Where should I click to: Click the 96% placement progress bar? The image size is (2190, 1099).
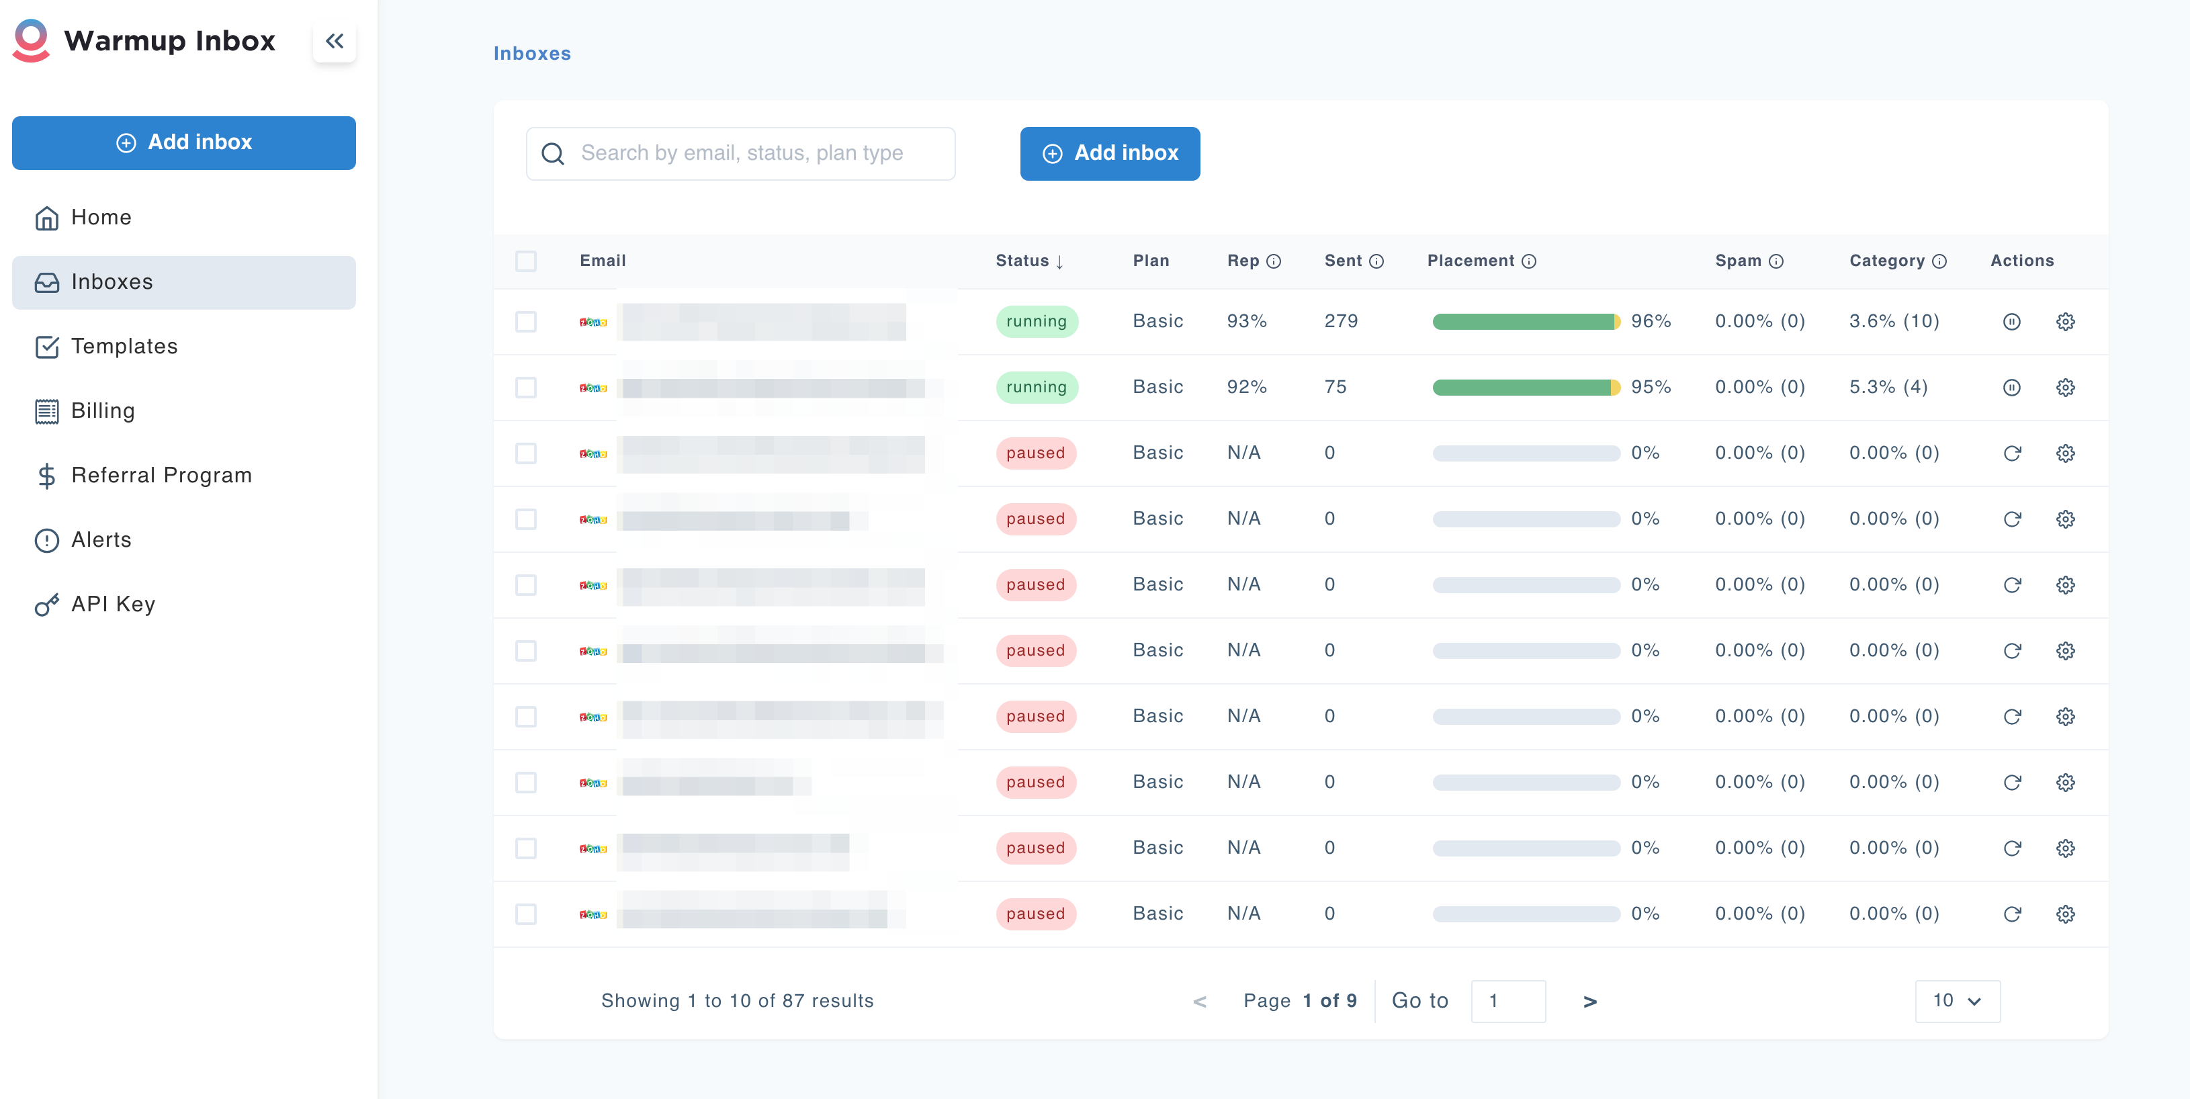pos(1526,321)
